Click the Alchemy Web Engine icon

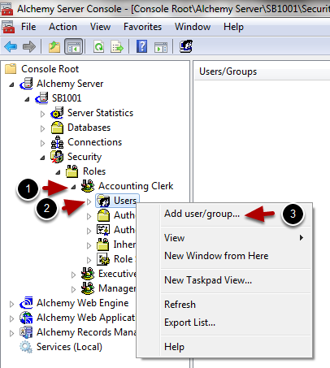[27, 303]
